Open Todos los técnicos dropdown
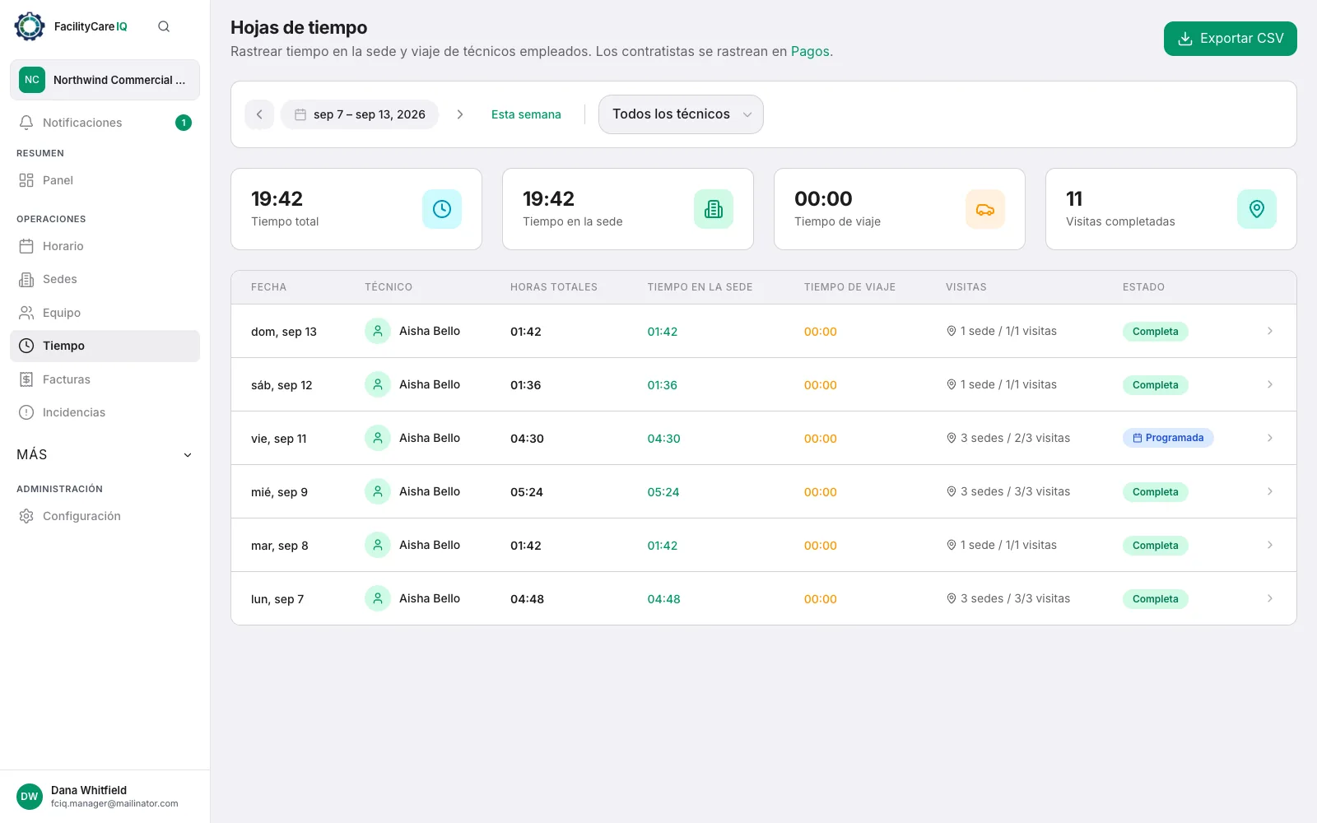 coord(681,114)
